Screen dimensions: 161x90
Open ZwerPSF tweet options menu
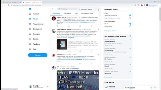pyautogui.click(x=98, y=54)
